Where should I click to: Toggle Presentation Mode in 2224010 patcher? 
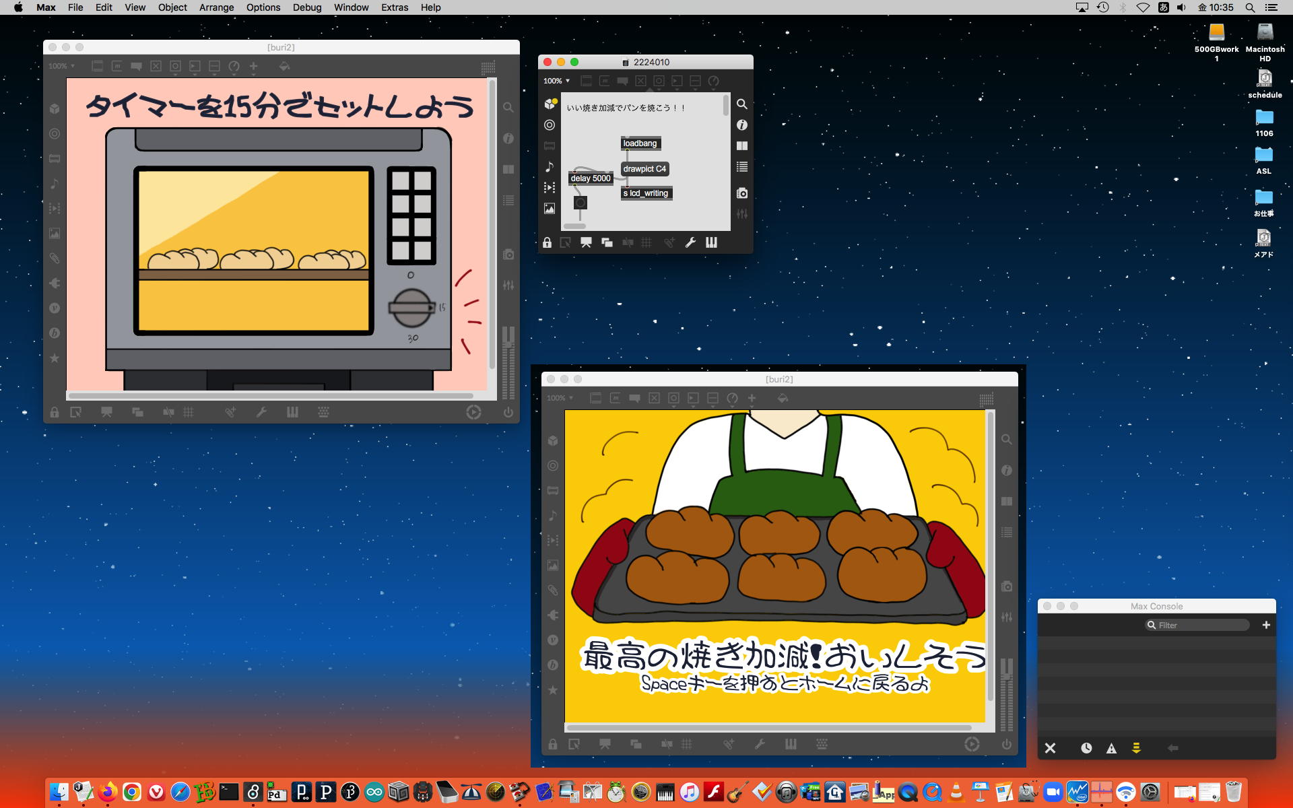pyautogui.click(x=586, y=242)
